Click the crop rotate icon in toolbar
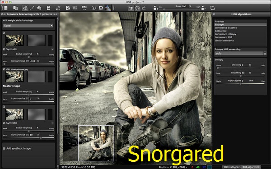271x169 pixels. [x=212, y=8]
